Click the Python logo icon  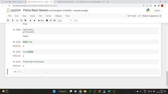148,10
